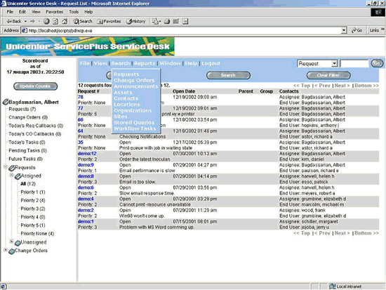Click the Unassigned folder icon in tree
Viewport: 386px width, 290px height.
(x=18, y=243)
